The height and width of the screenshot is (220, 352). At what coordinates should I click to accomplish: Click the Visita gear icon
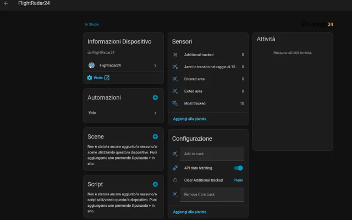(x=90, y=78)
